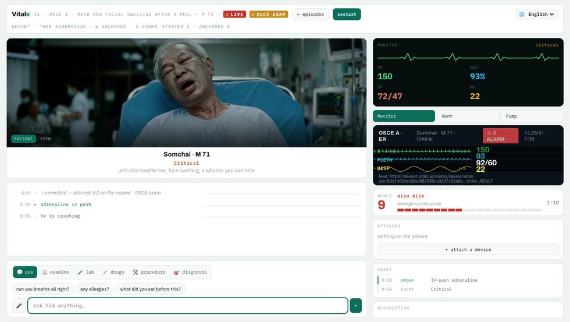The image size is (570, 322).
Task: Click the tools icon on procedure
Action: pos(135,272)
